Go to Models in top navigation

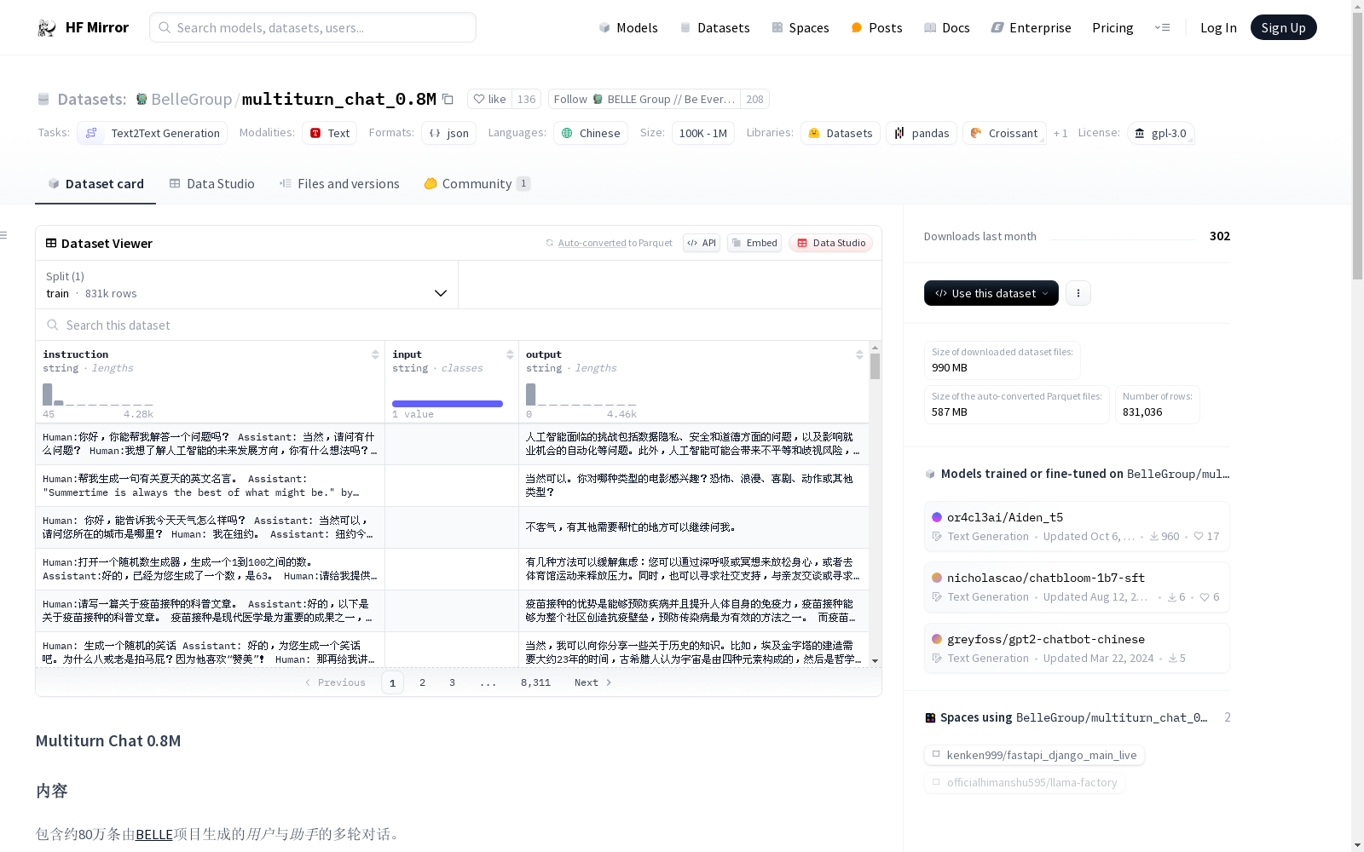click(x=628, y=27)
